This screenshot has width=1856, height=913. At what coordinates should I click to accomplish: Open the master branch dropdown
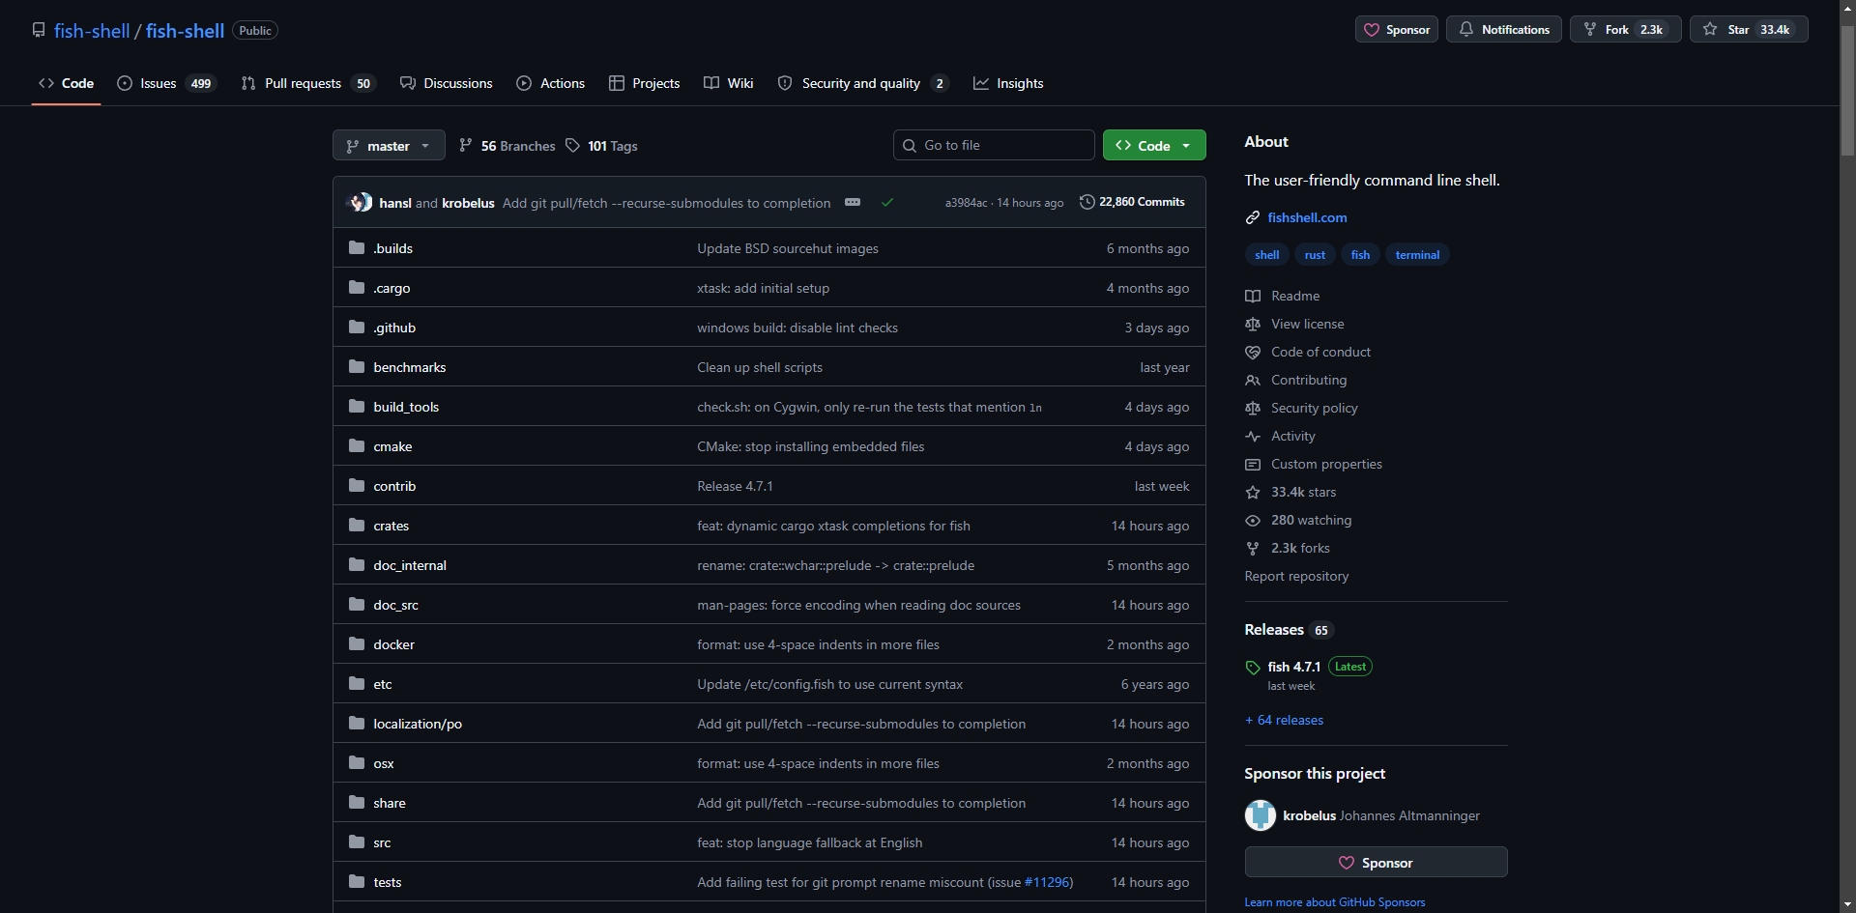click(389, 145)
